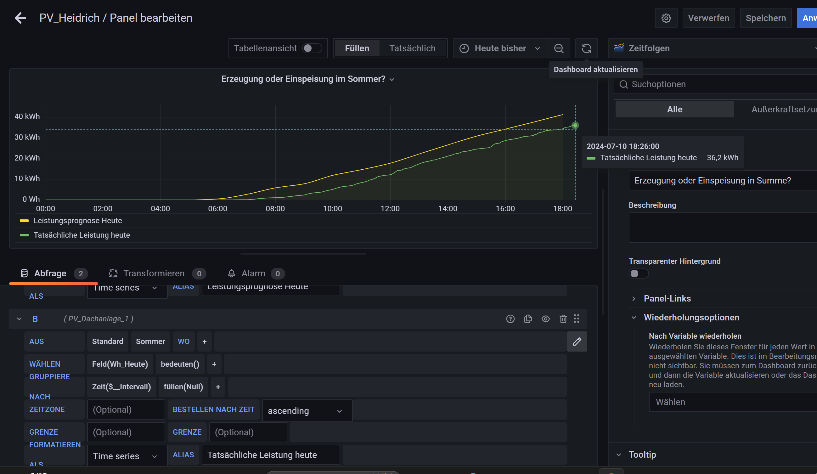Open query B help icon
Viewport: 817px width, 474px height.
pos(510,319)
